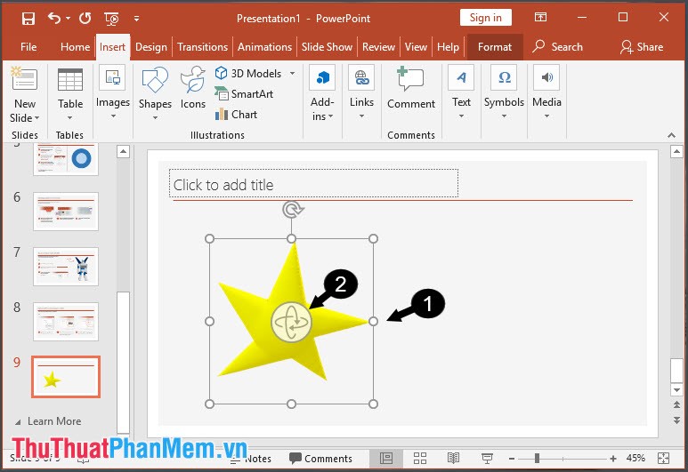This screenshot has width=688, height=472.
Task: Open the Links dropdown
Action: 361,92
